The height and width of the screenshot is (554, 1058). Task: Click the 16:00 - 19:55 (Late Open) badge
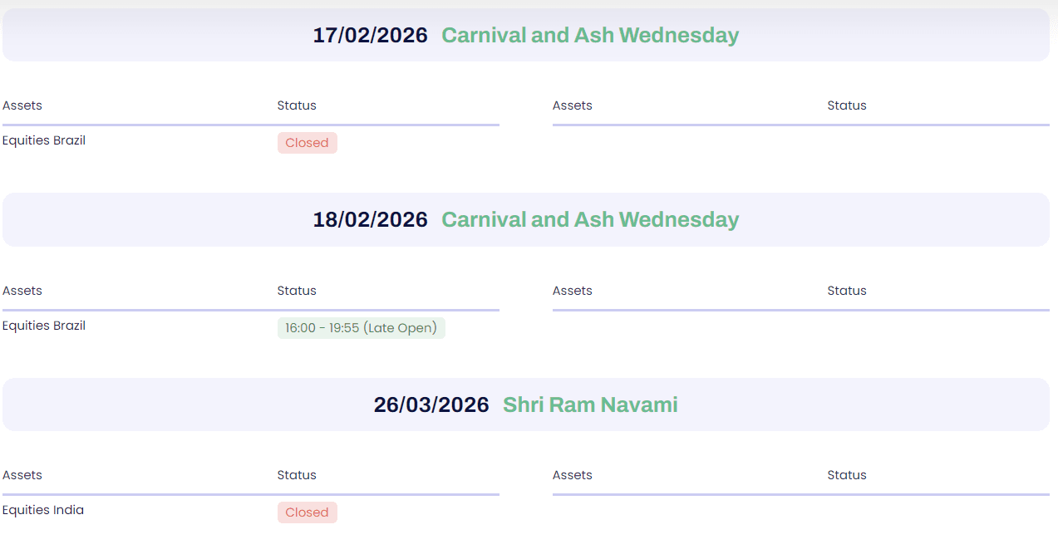point(361,328)
